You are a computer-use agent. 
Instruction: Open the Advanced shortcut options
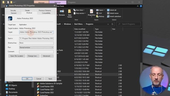pyautogui.click(x=47, y=56)
